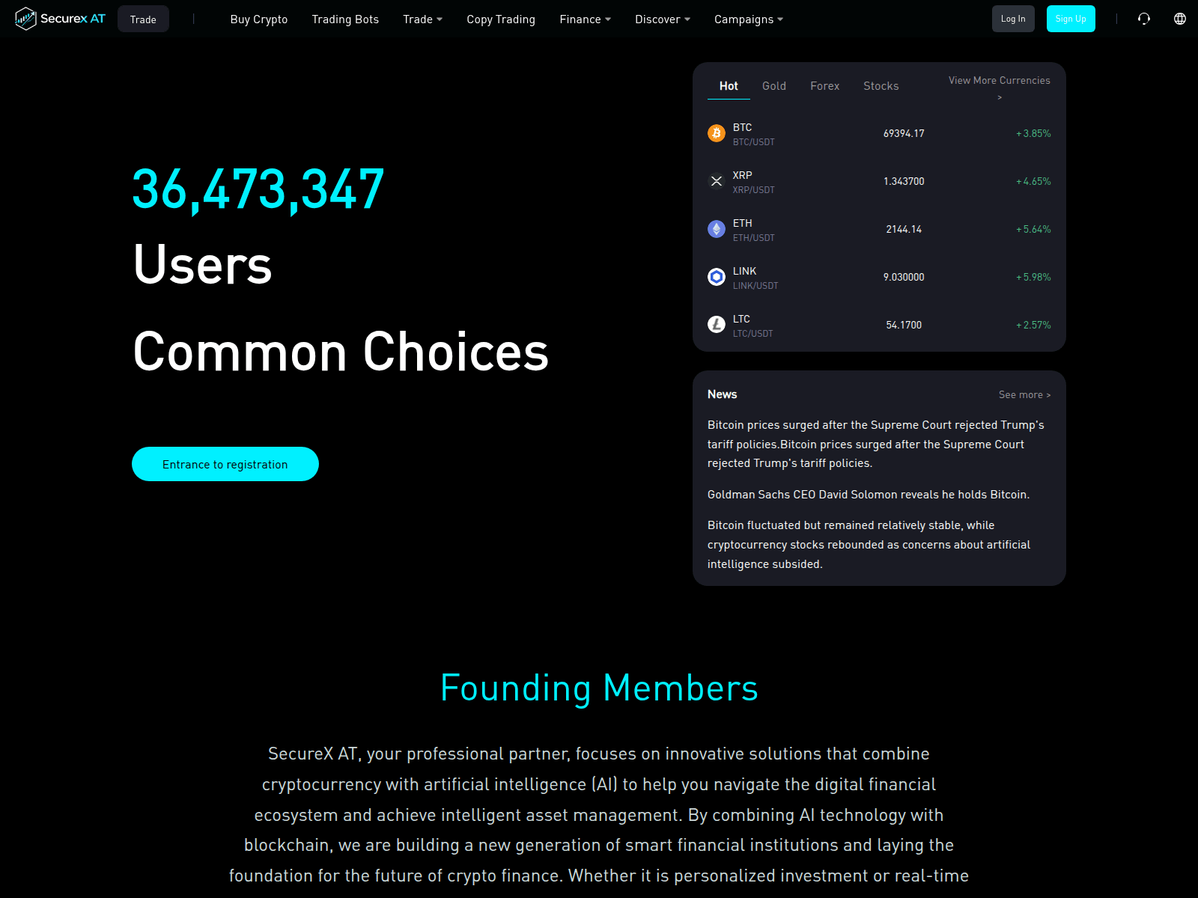The height and width of the screenshot is (898, 1198).
Task: Click the SecureX AT logo icon
Action: (25, 19)
